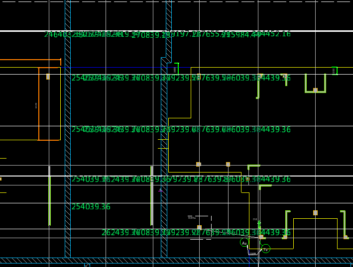The image size is (353, 267).
Task: Select the grey vertical bar left of the central hatched wall
Action: pos(152,196)
